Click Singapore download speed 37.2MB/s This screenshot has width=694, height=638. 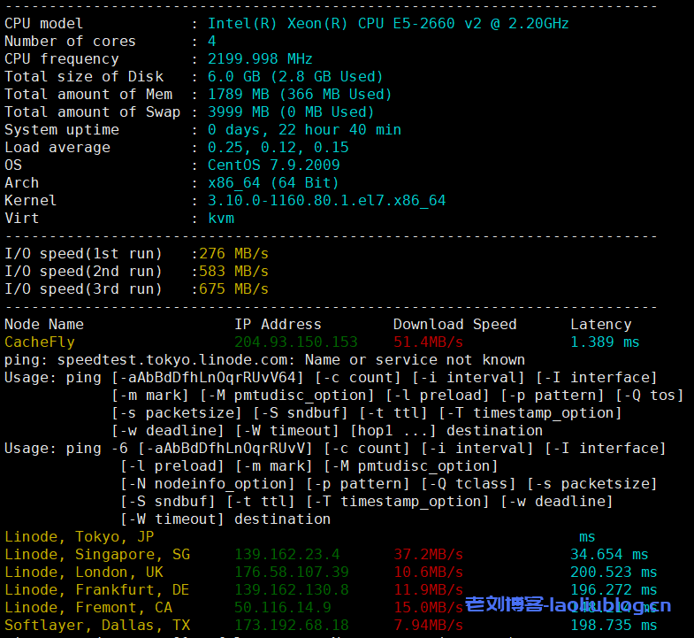(x=429, y=555)
